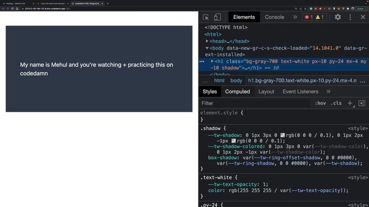The image size is (369, 207).
Task: Collapse the body element node
Action: (x=207, y=48)
